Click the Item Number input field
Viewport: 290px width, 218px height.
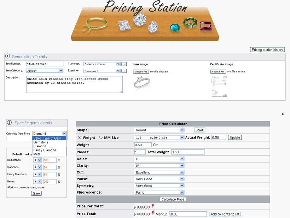(45, 64)
